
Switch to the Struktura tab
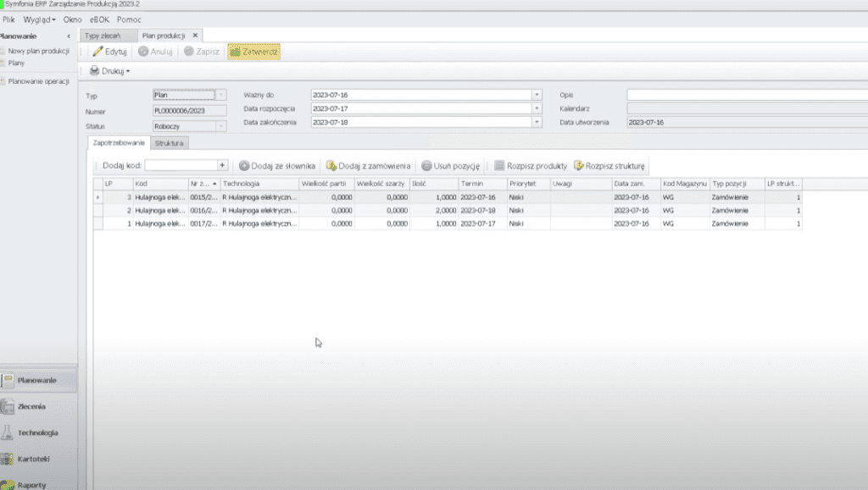(170, 143)
